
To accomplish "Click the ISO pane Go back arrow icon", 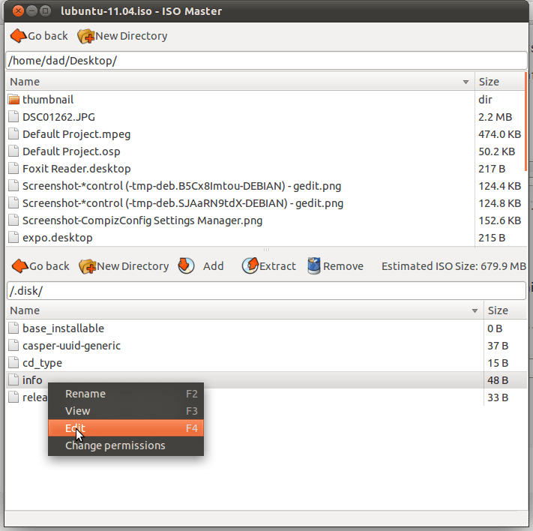I will 20,266.
